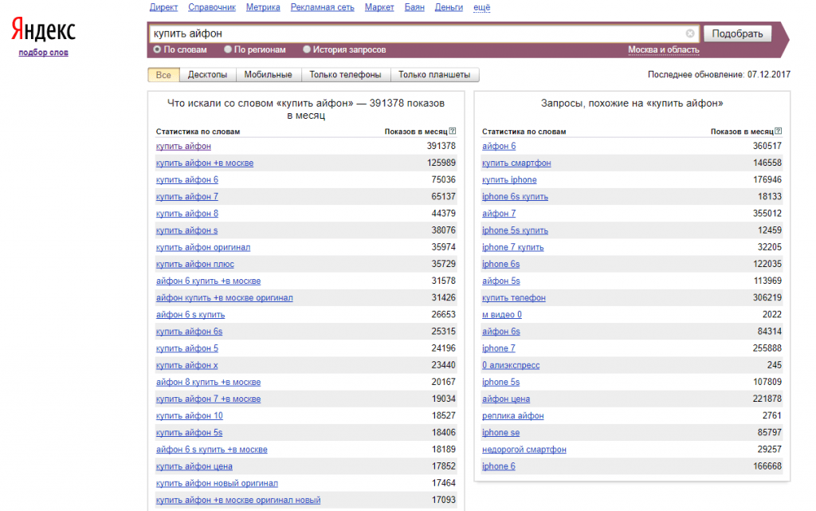Open the 'Метрика' service link
The width and height of the screenshot is (816, 511).
tap(263, 7)
